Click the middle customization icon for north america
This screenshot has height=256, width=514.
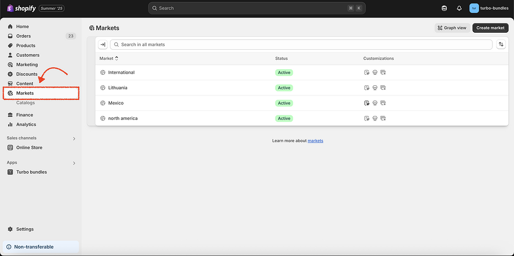(x=375, y=118)
